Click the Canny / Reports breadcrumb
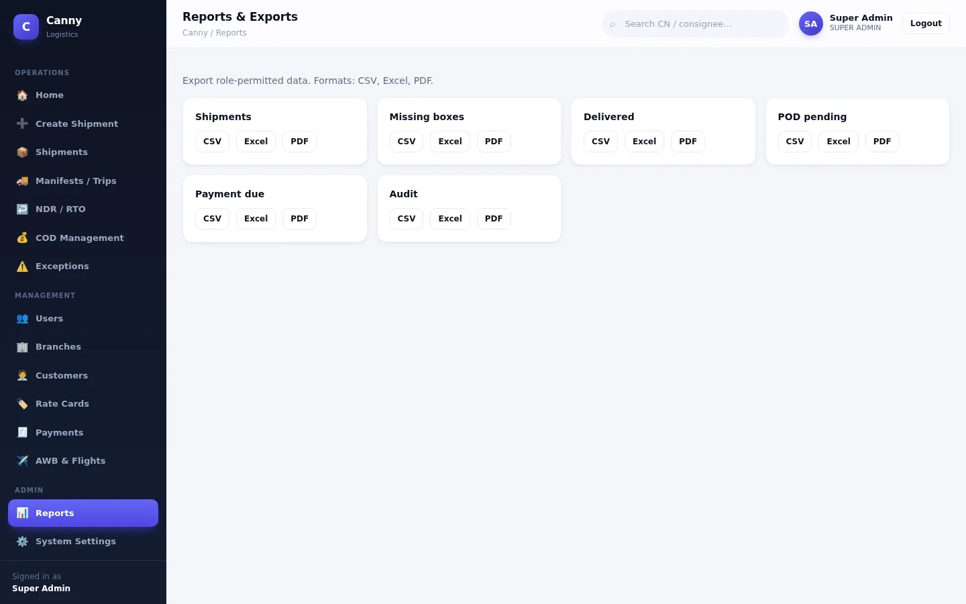Viewport: 966px width, 604px height. (x=215, y=33)
